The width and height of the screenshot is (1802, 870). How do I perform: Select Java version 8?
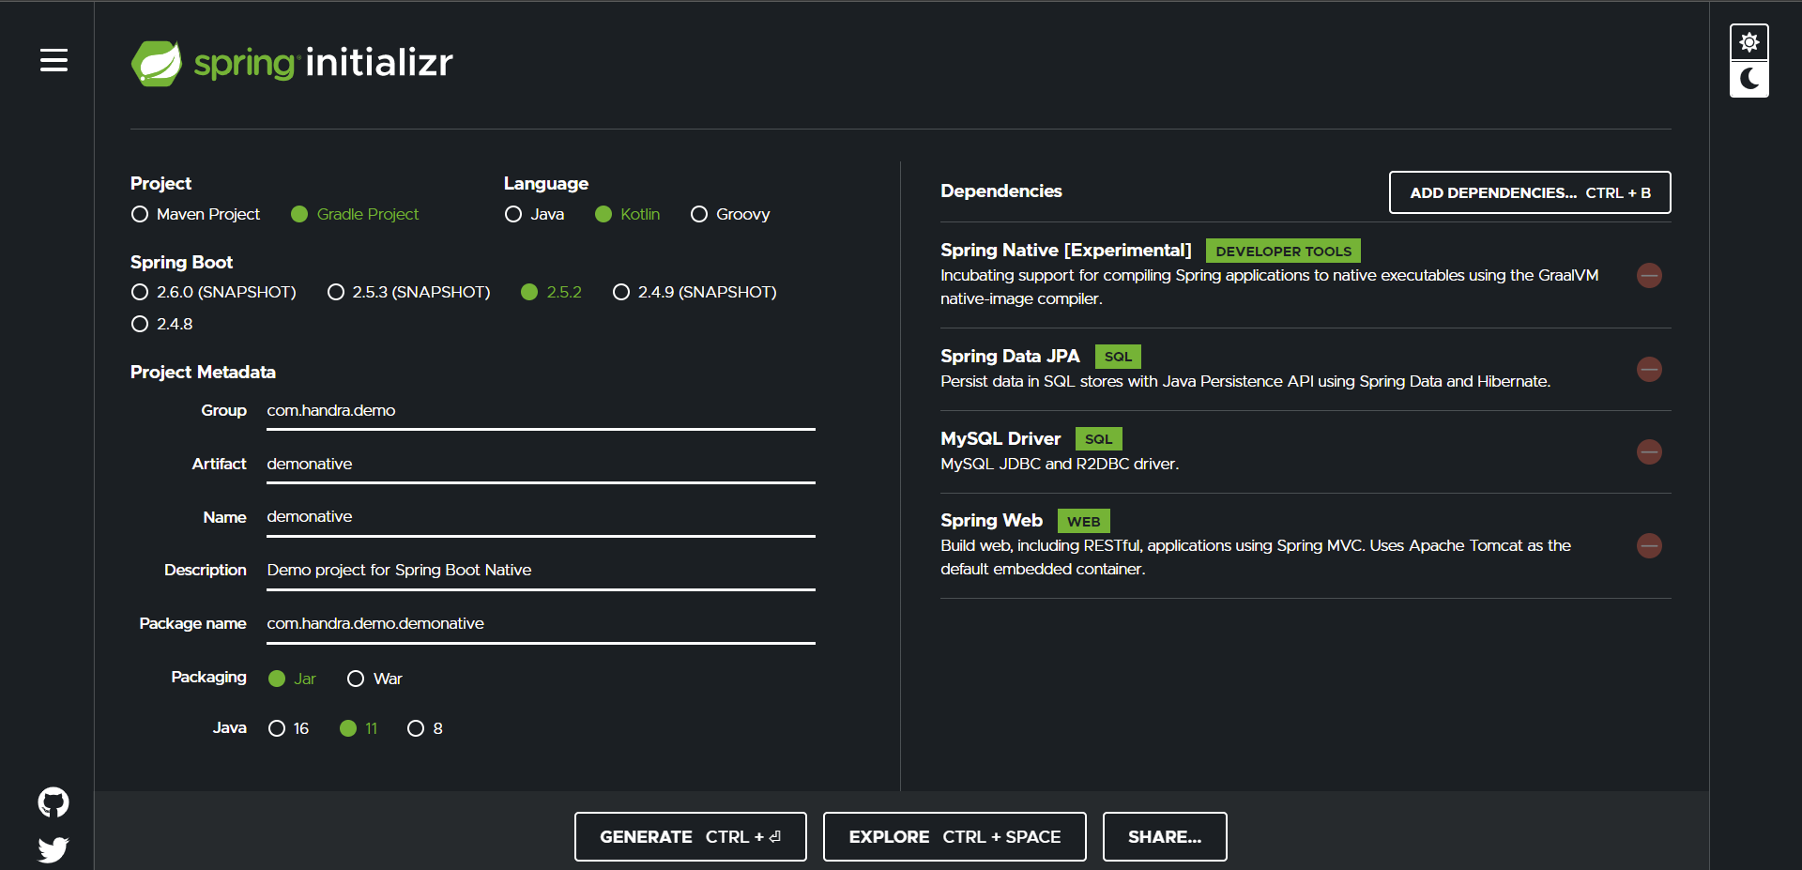coord(425,728)
